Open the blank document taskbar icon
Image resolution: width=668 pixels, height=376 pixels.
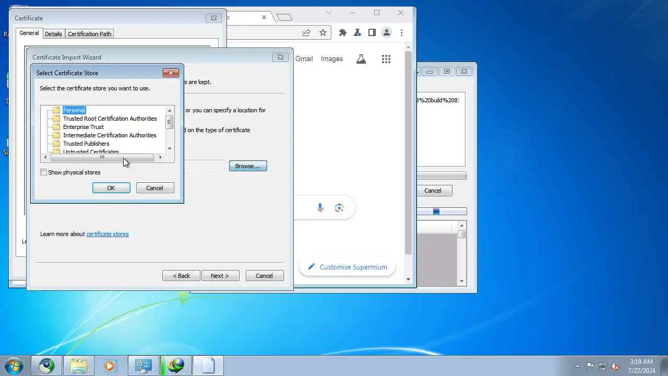[208, 366]
